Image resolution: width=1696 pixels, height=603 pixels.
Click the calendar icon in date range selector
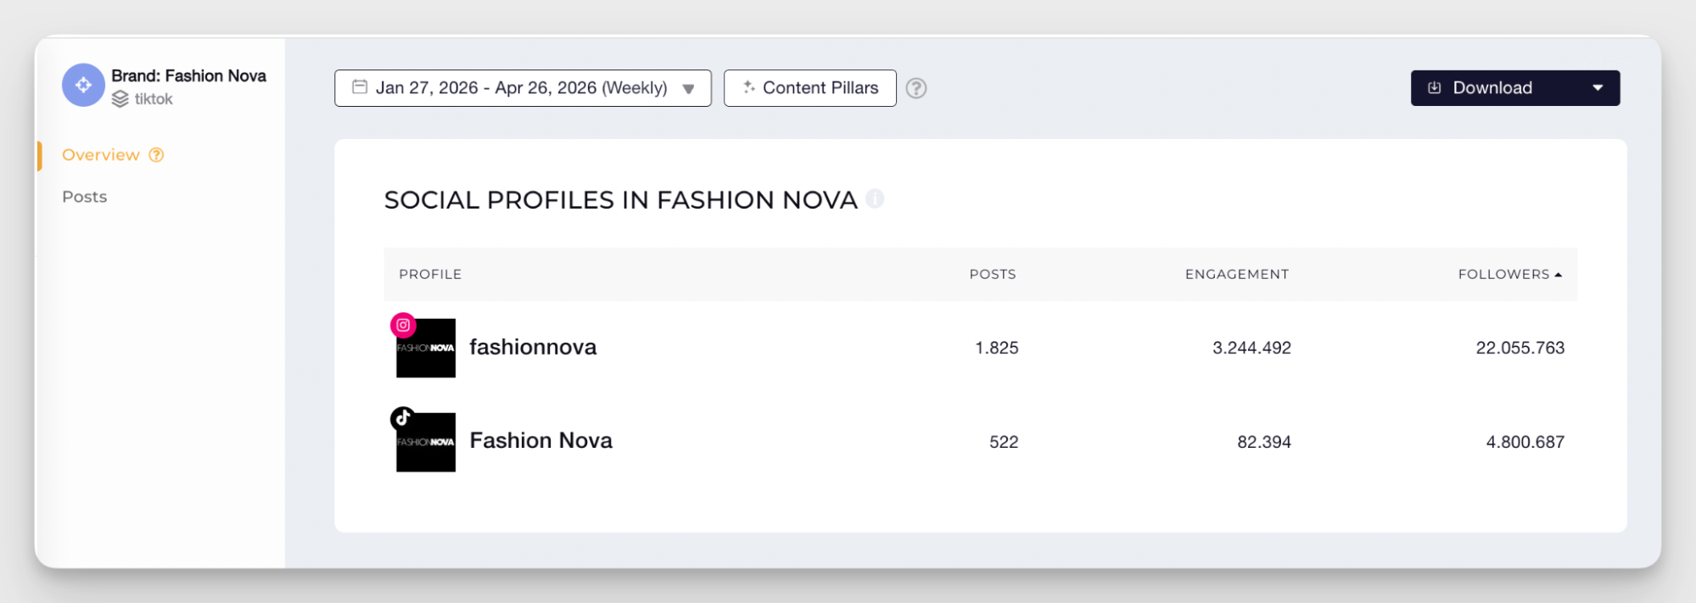[360, 87]
